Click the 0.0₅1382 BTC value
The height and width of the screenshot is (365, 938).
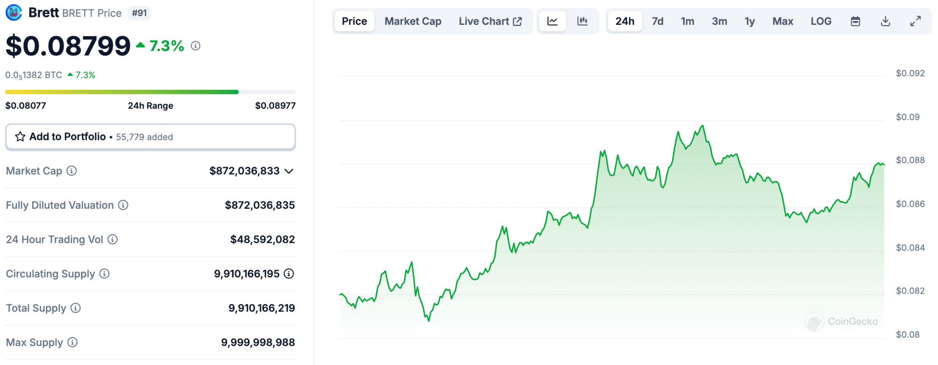point(33,75)
